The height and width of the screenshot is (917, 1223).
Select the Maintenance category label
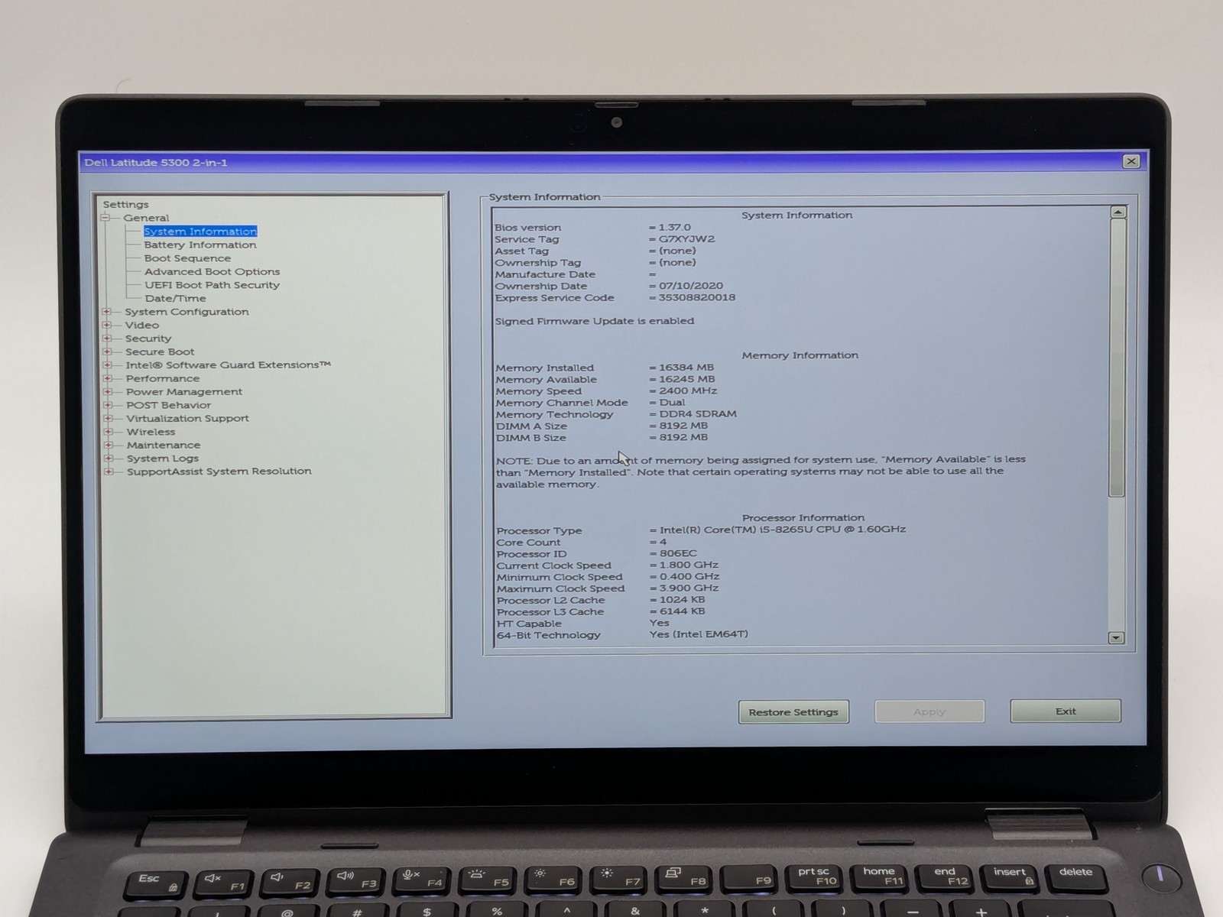click(x=164, y=445)
